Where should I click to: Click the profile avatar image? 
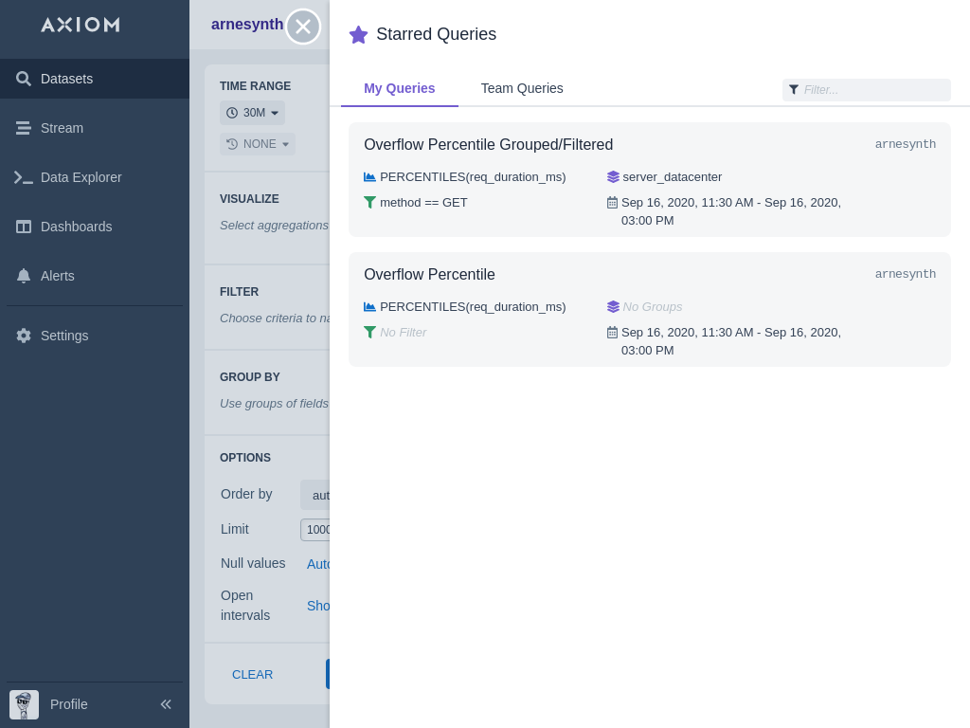coord(24,704)
